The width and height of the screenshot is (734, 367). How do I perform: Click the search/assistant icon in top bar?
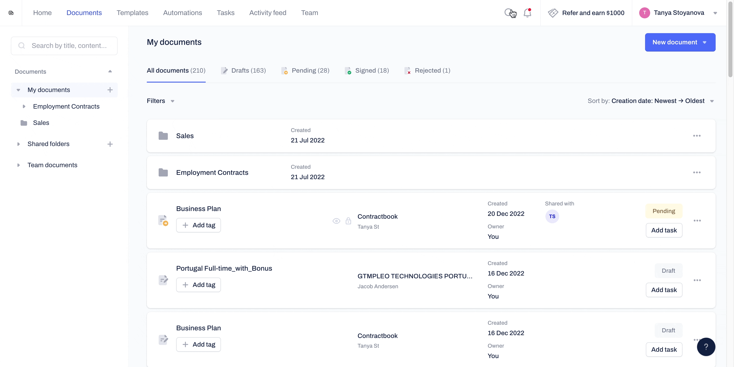509,13
